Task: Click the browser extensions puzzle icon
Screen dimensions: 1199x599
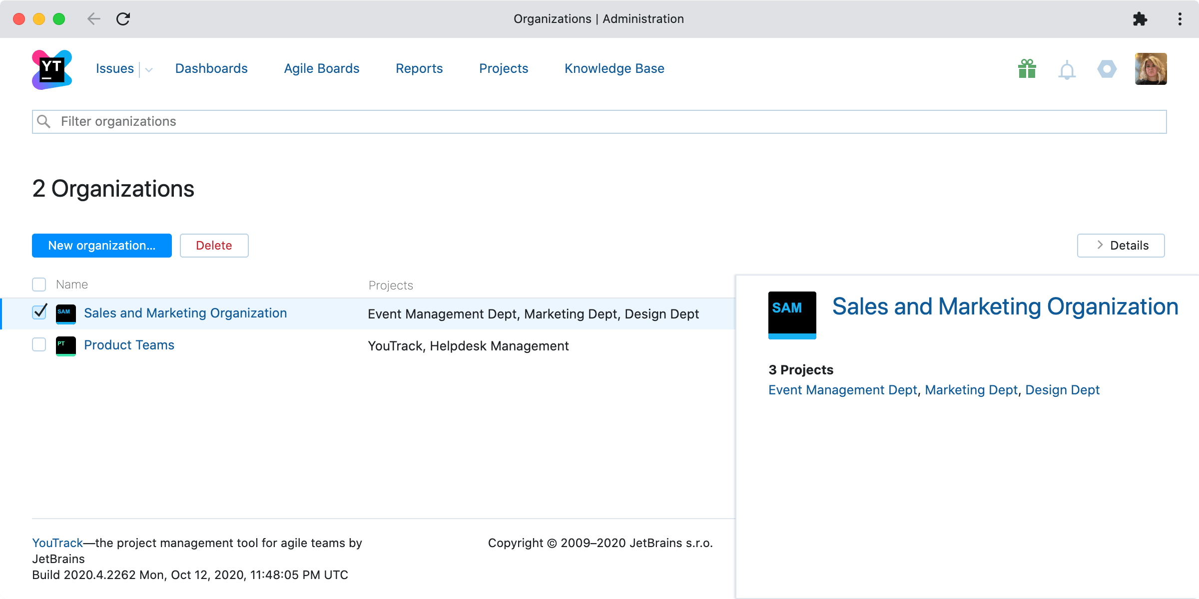Action: (x=1140, y=19)
